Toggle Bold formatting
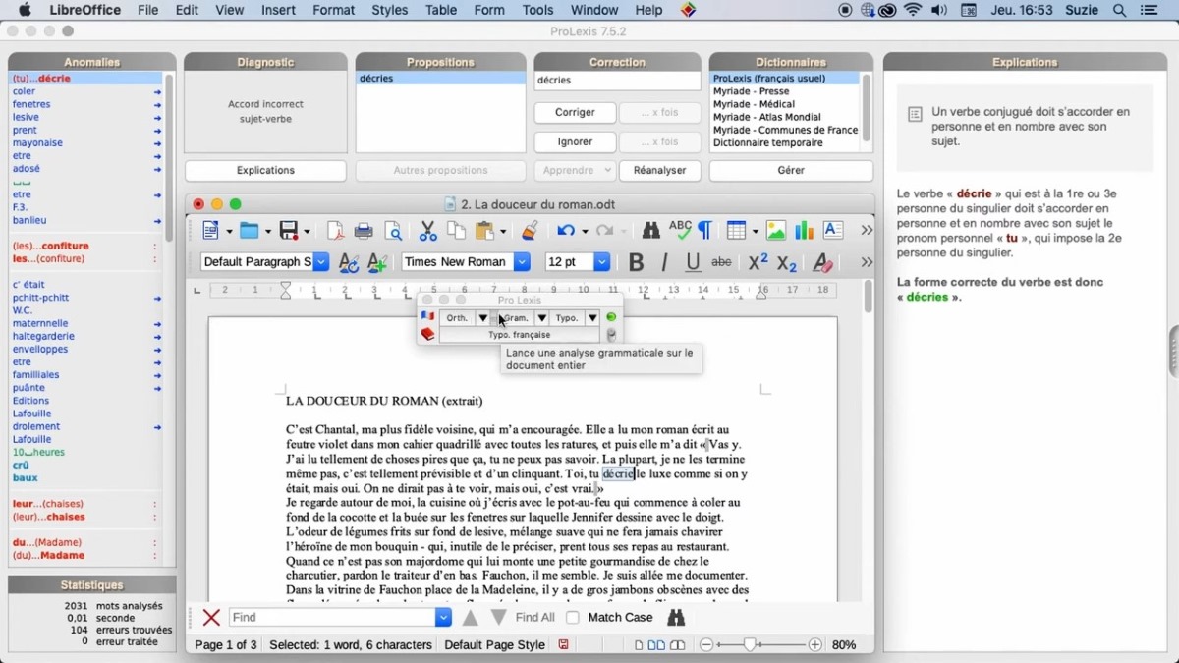This screenshot has width=1179, height=663. 636,262
